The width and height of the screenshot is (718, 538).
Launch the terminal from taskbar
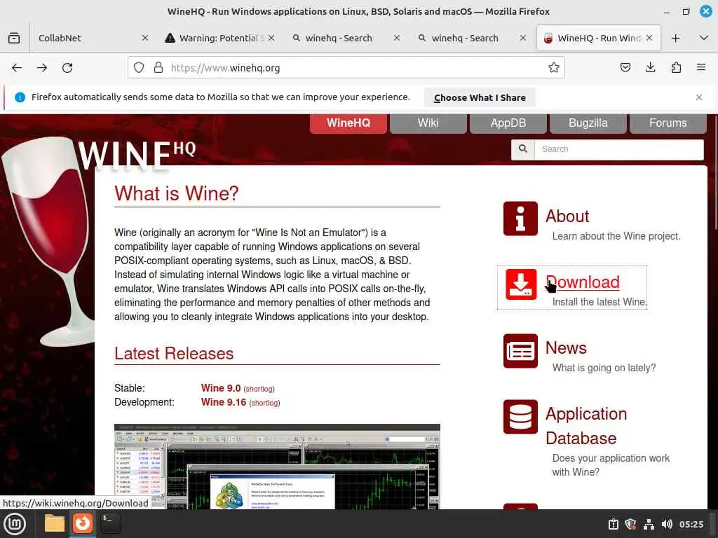pyautogui.click(x=111, y=523)
